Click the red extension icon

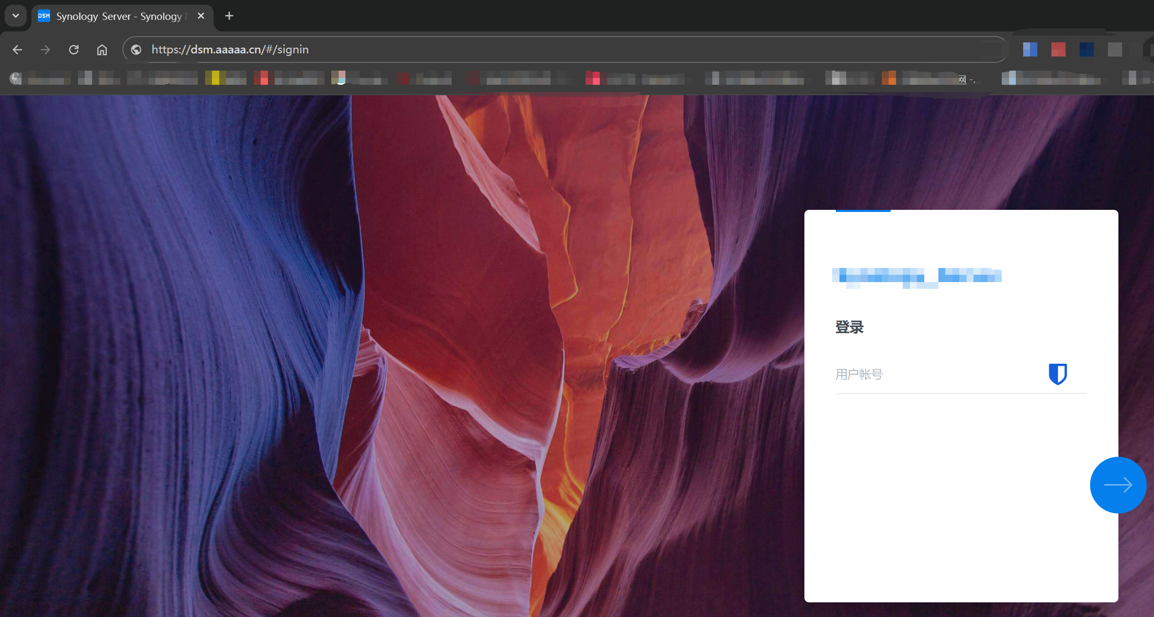(1058, 50)
